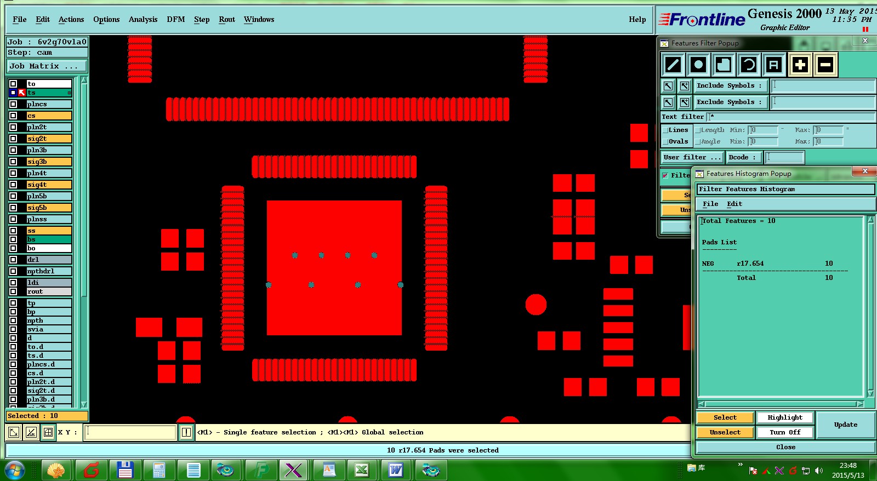Select the pad (round dot) feature filter icon
877x481 pixels.
pyautogui.click(x=698, y=65)
